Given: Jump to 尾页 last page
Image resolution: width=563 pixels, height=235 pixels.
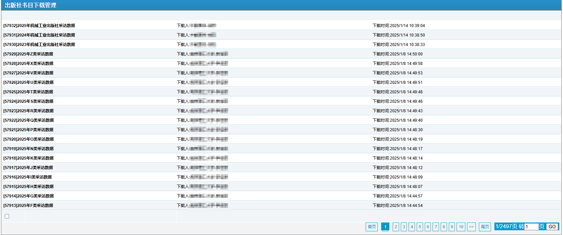Looking at the screenshot, I should 485,227.
